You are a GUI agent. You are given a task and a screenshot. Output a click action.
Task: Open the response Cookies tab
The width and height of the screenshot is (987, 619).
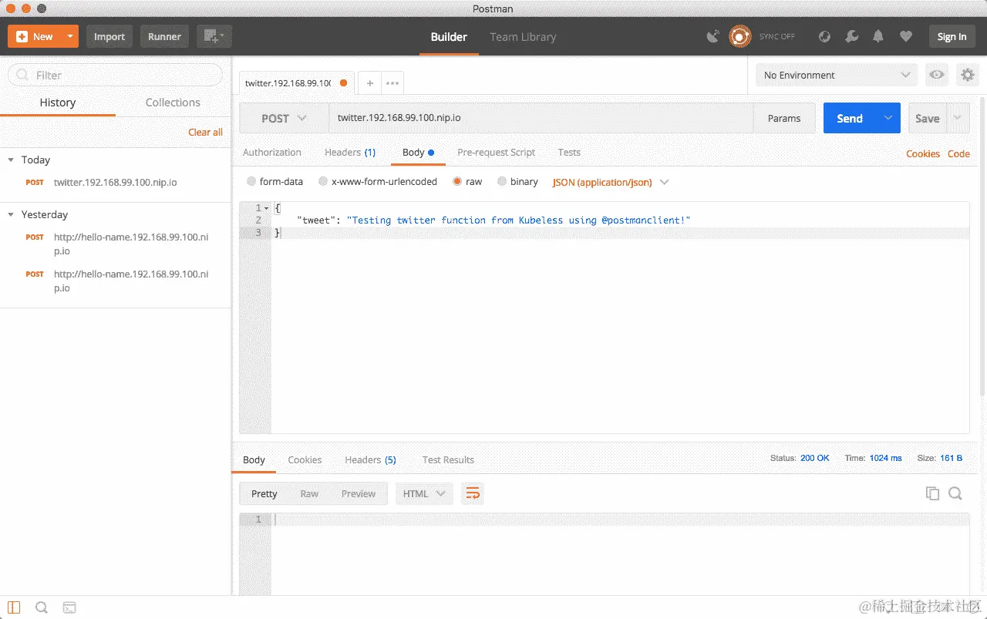[x=305, y=460]
